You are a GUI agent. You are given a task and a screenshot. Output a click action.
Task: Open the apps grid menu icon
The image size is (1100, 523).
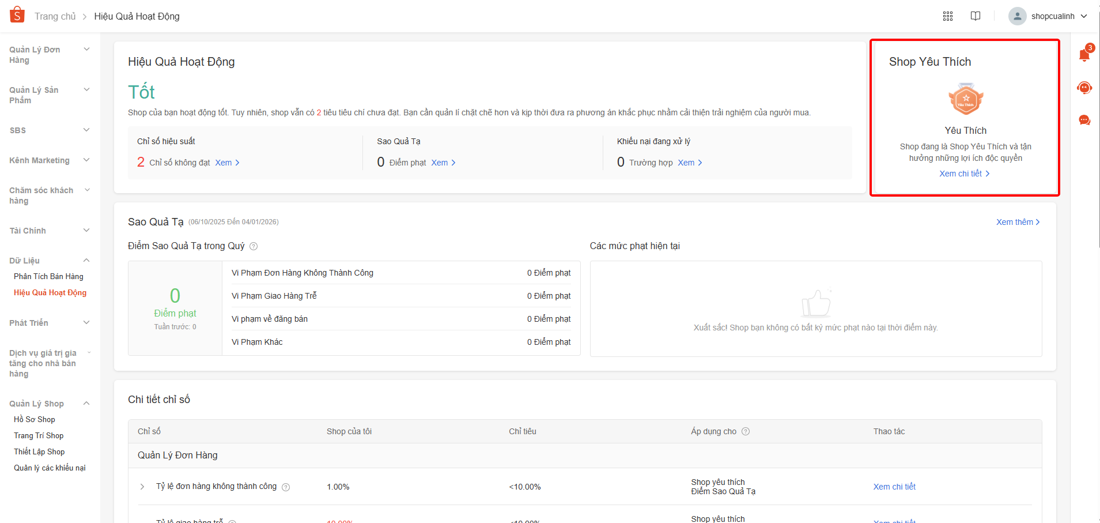[x=948, y=16]
